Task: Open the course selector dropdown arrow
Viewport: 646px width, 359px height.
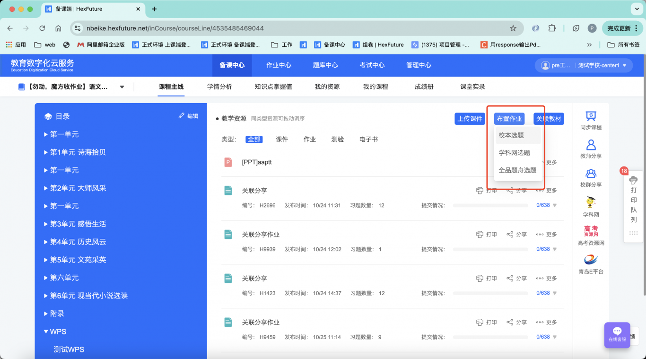Action: (x=122, y=87)
